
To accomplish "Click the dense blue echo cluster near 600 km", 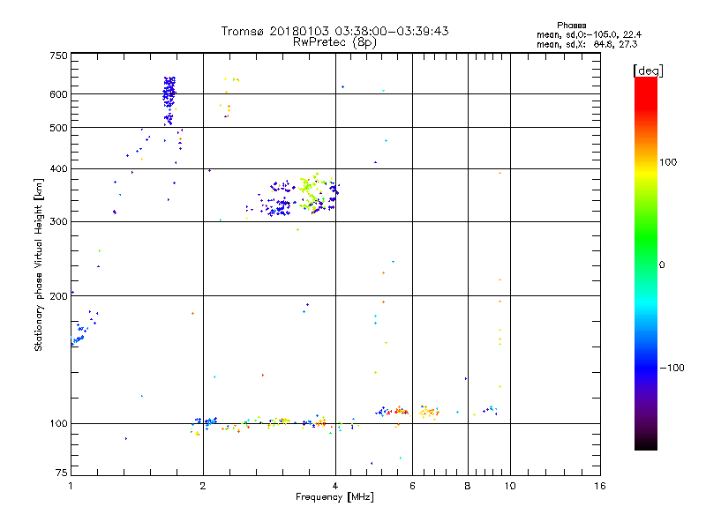I will (169, 100).
